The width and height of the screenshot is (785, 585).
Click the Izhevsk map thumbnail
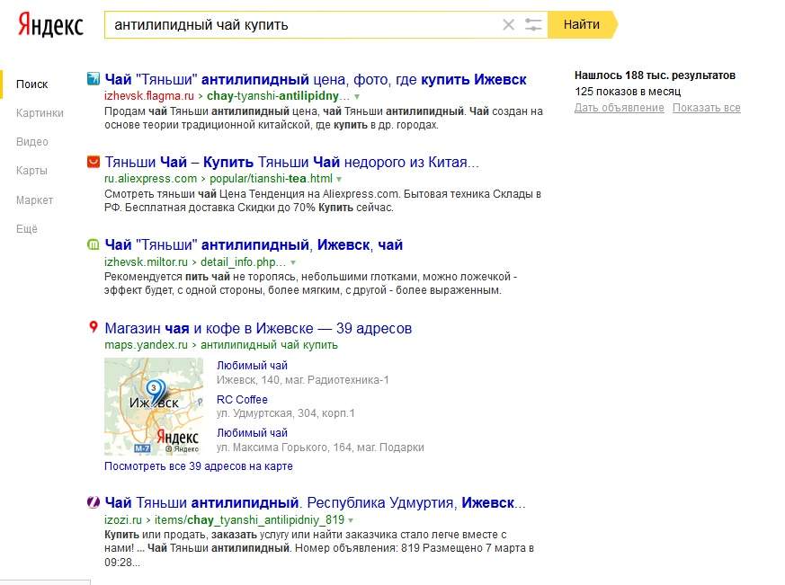coord(154,406)
